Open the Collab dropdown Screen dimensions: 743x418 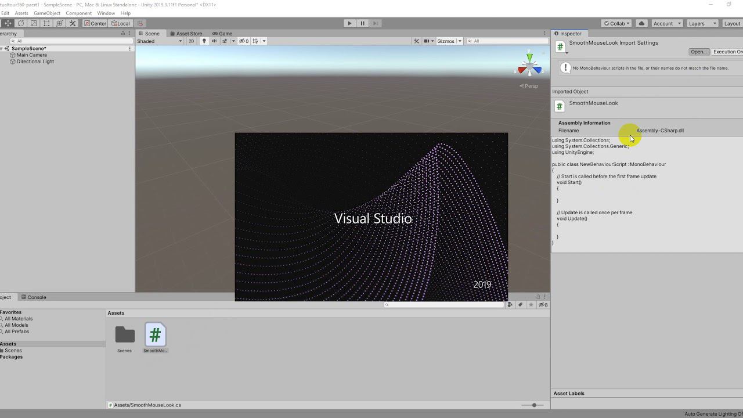[616, 23]
